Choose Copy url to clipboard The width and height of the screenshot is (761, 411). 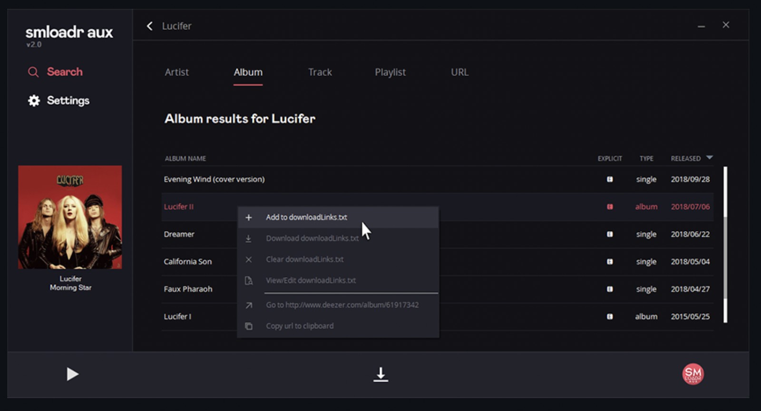tap(338, 325)
